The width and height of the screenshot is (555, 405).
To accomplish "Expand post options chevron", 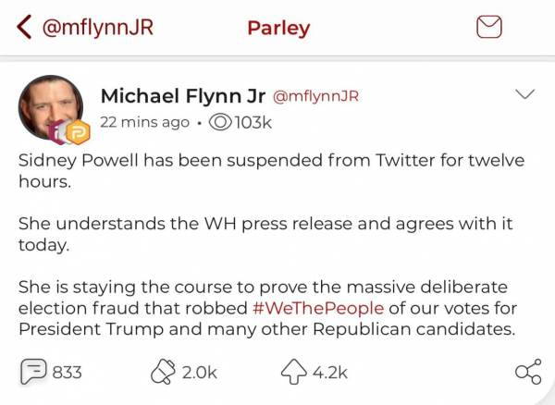I will (x=524, y=95).
